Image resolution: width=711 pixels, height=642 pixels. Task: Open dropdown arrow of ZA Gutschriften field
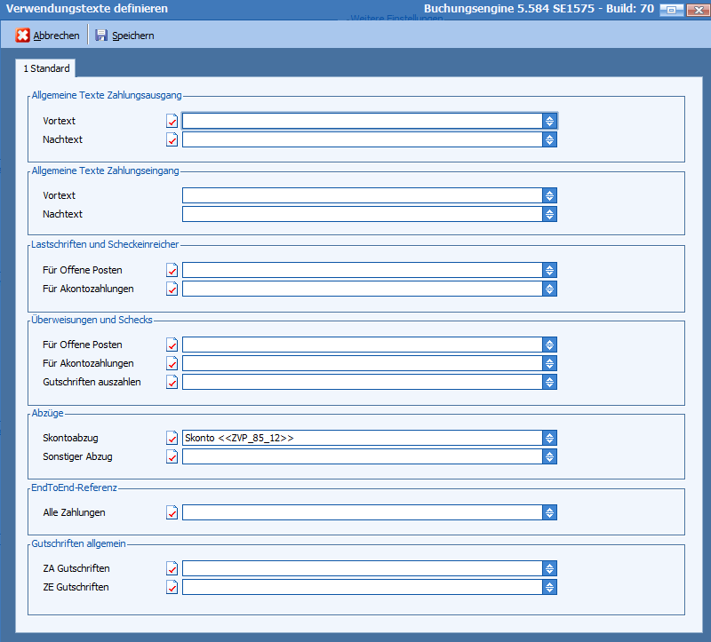tap(550, 568)
